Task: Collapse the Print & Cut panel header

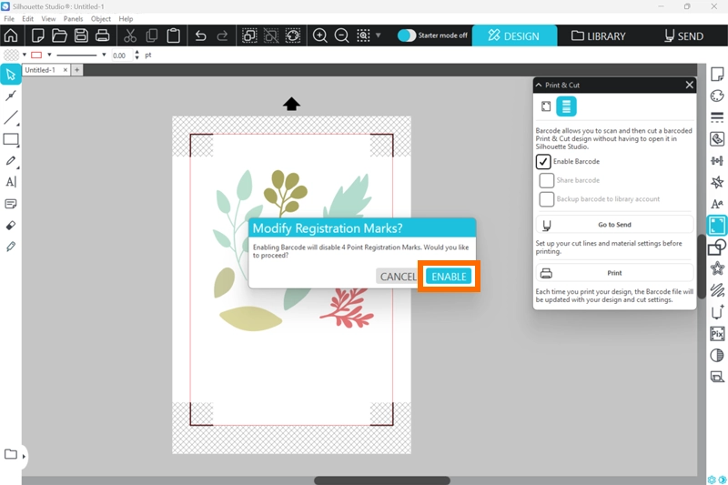Action: click(x=539, y=85)
